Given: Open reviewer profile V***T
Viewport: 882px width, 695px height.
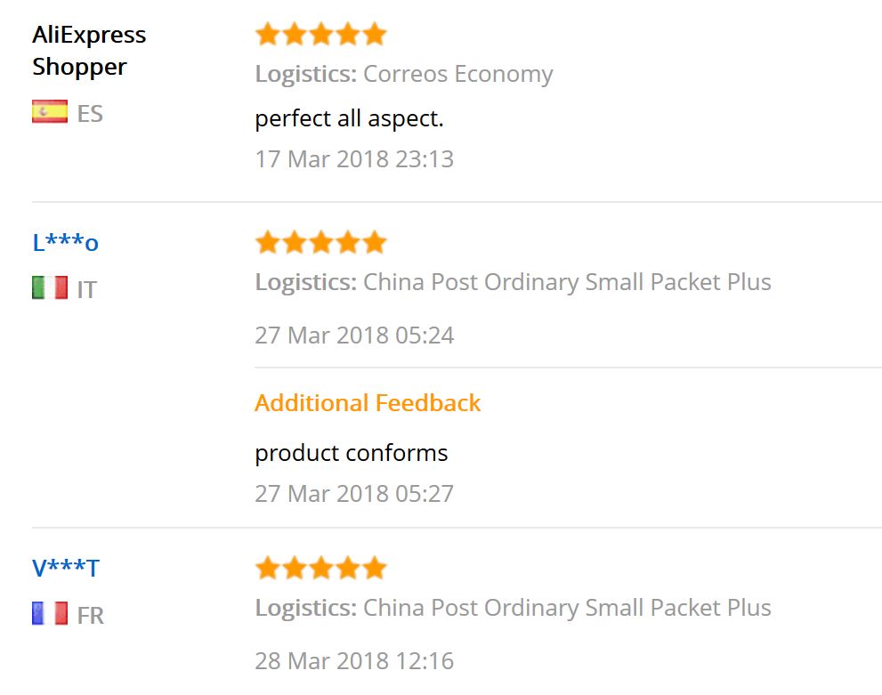Looking at the screenshot, I should pos(66,568).
